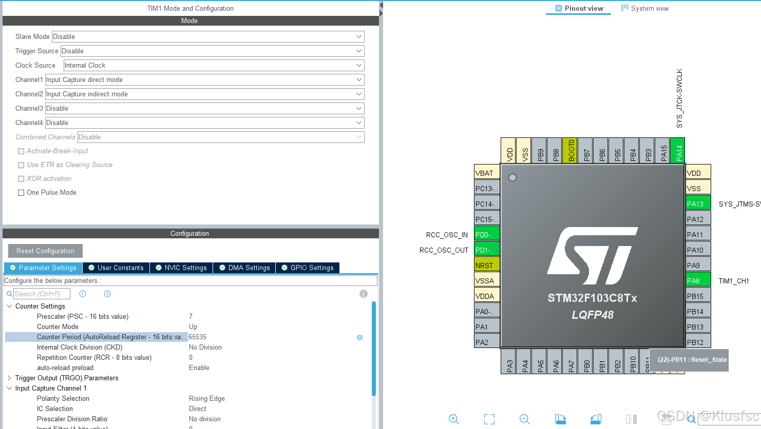This screenshot has height=429, width=761.
Task: Open the Channel1 mode dropdown
Action: (205, 80)
